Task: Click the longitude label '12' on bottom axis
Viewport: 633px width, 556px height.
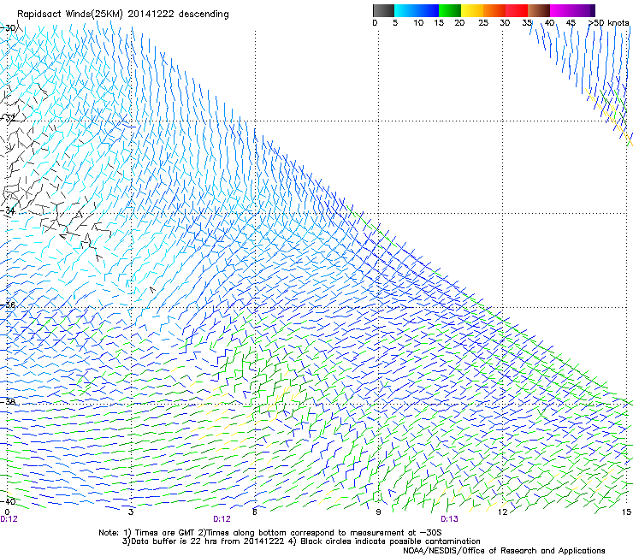Action: coord(503,512)
